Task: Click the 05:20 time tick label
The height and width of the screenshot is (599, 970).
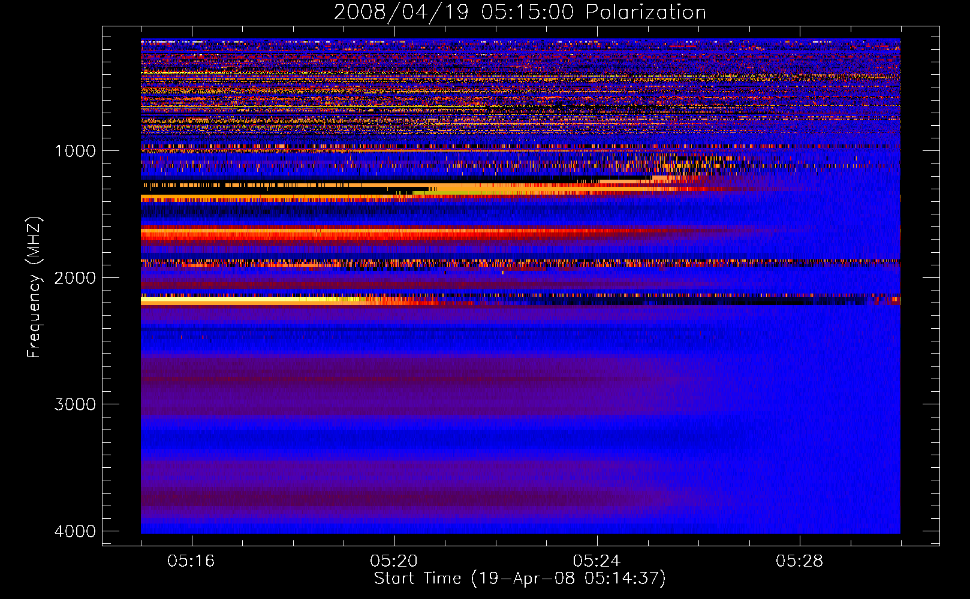Action: [394, 561]
